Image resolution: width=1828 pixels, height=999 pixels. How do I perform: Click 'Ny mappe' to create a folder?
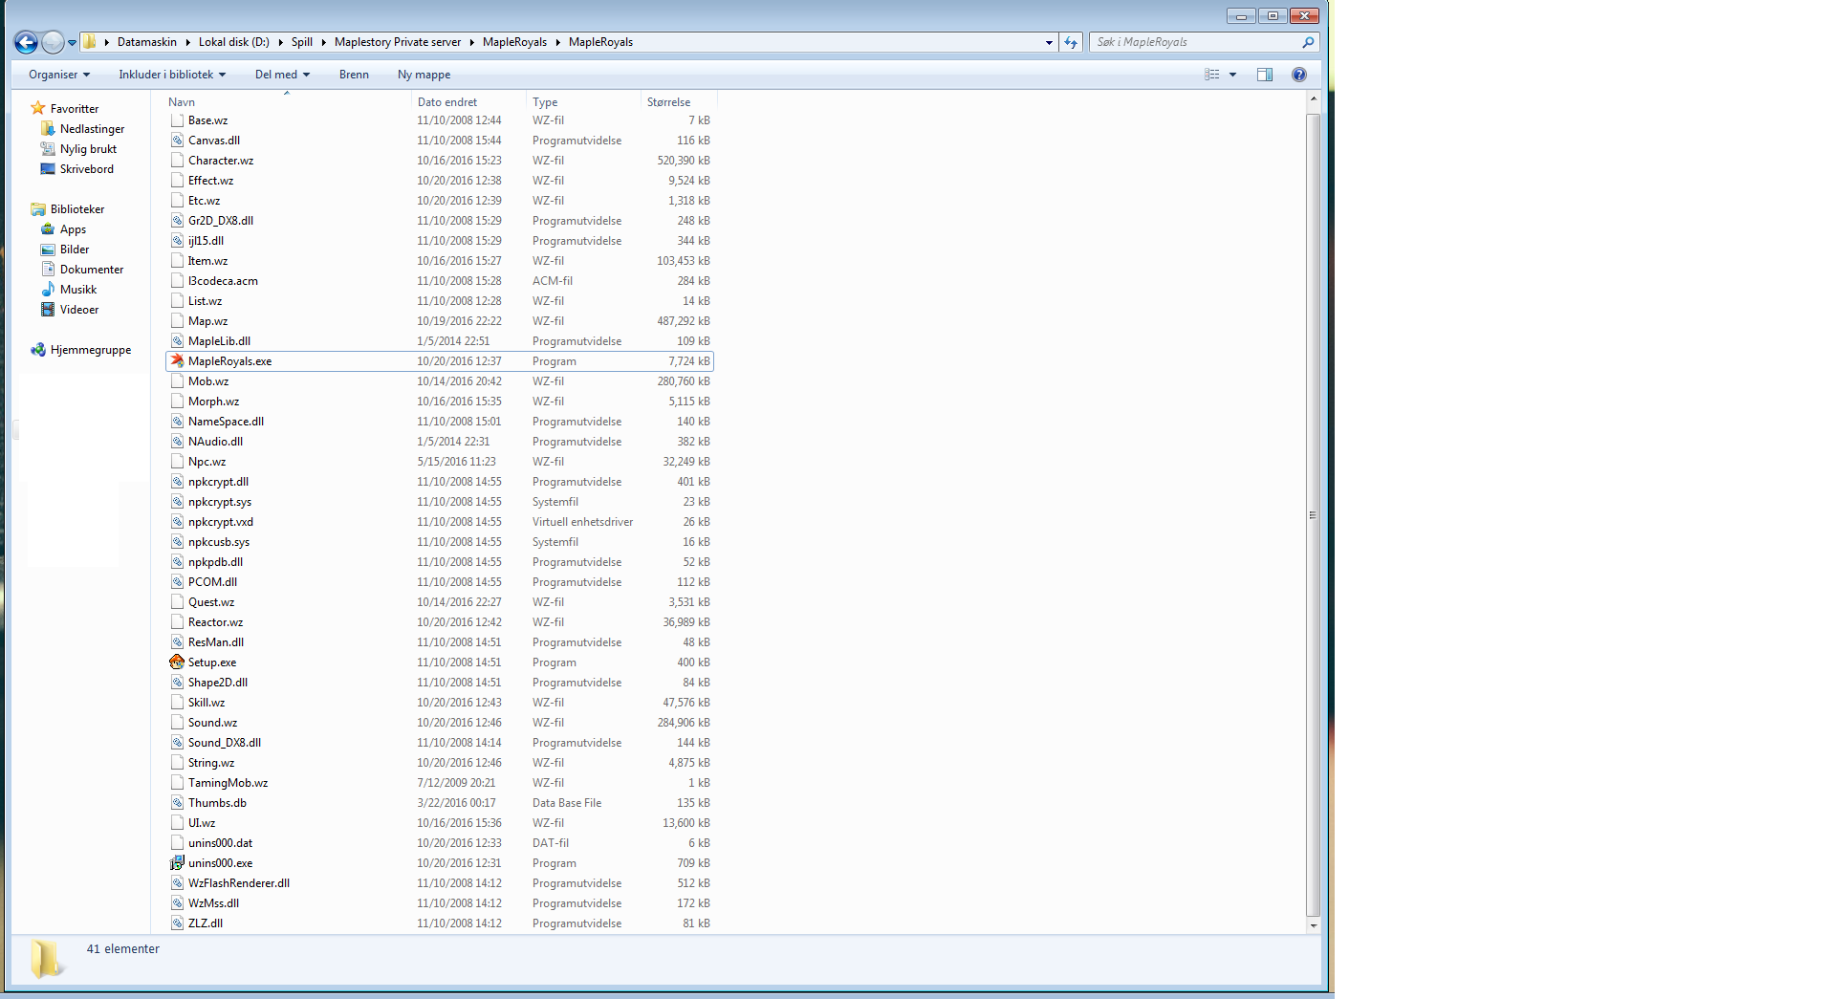pyautogui.click(x=424, y=75)
